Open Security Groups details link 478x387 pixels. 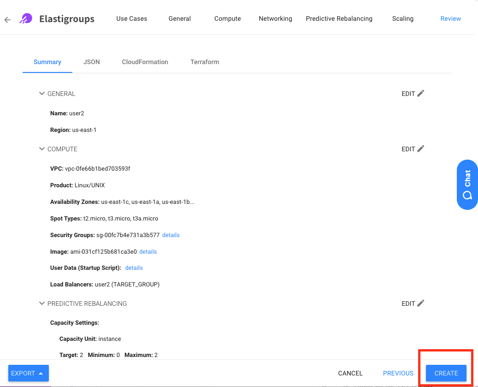tap(171, 235)
